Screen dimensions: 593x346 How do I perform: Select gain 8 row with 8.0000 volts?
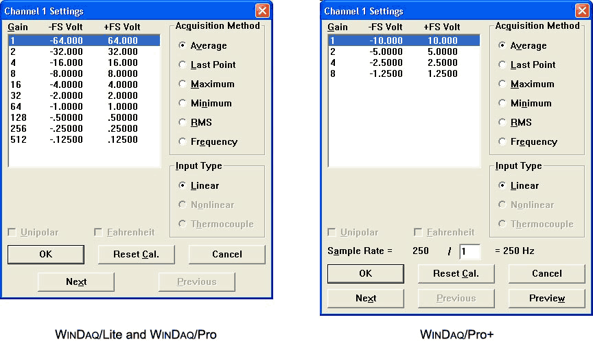coord(84,73)
